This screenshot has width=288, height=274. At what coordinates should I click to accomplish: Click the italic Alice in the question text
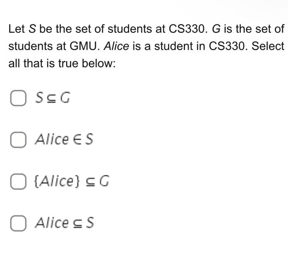pyautogui.click(x=116, y=46)
